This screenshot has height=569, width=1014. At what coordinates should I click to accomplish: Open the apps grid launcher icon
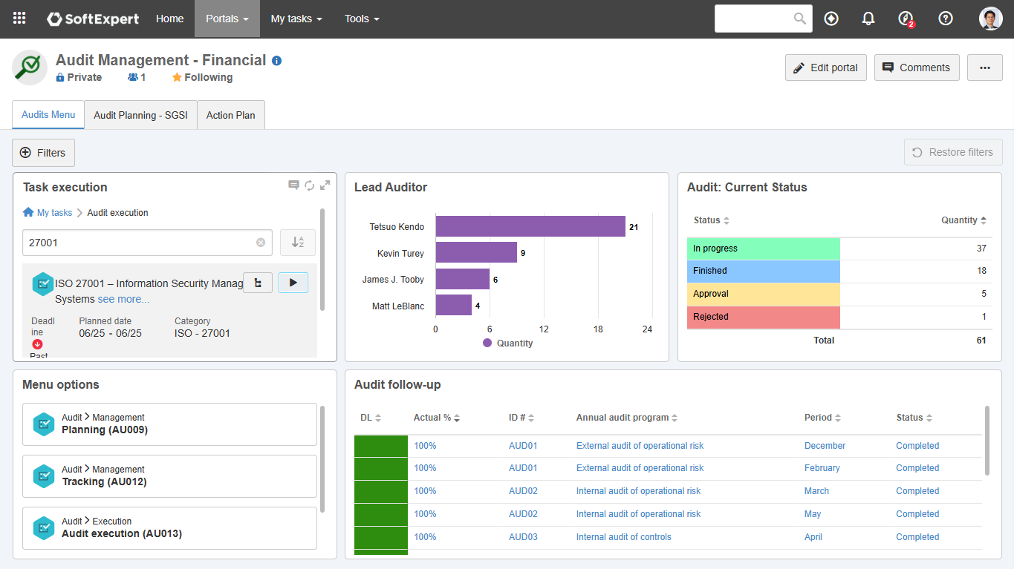pyautogui.click(x=19, y=19)
